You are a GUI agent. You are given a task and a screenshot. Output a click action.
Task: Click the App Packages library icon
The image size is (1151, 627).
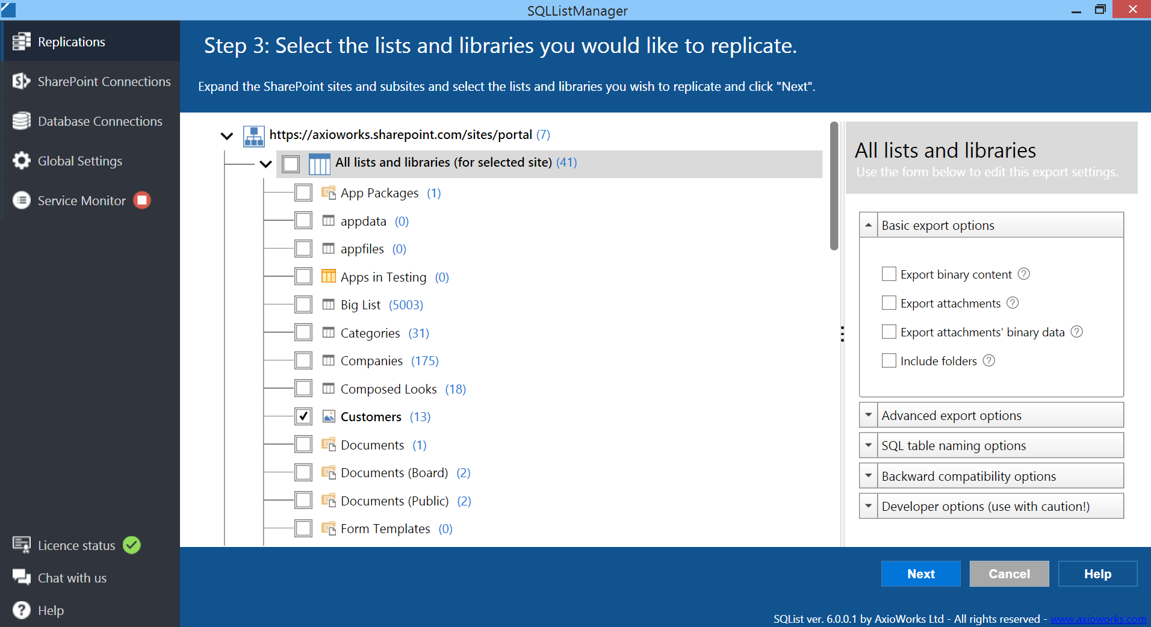(x=328, y=193)
